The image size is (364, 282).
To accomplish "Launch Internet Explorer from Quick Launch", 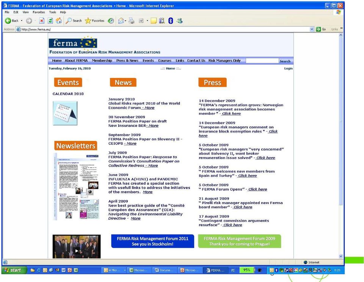I will (39, 270).
